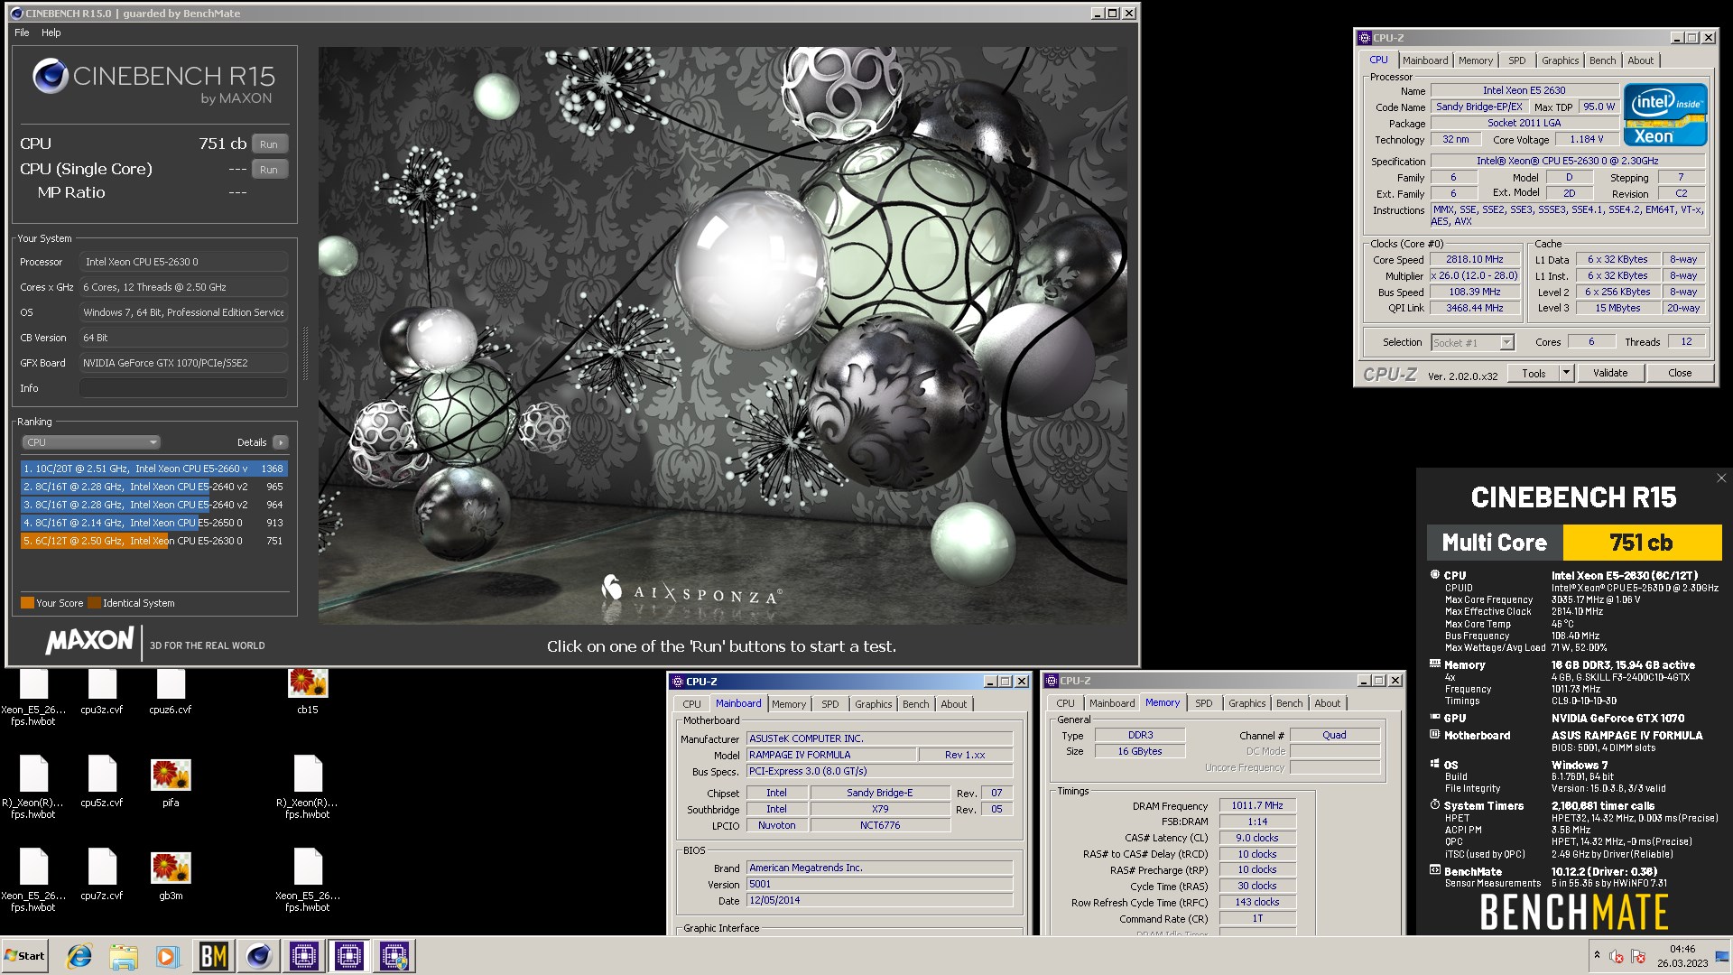Open the File menu in Cinebench

22,32
